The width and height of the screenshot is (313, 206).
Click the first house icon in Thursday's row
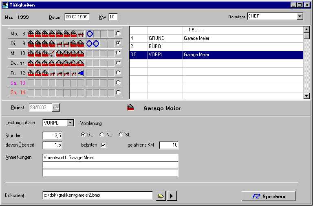tap(31, 63)
